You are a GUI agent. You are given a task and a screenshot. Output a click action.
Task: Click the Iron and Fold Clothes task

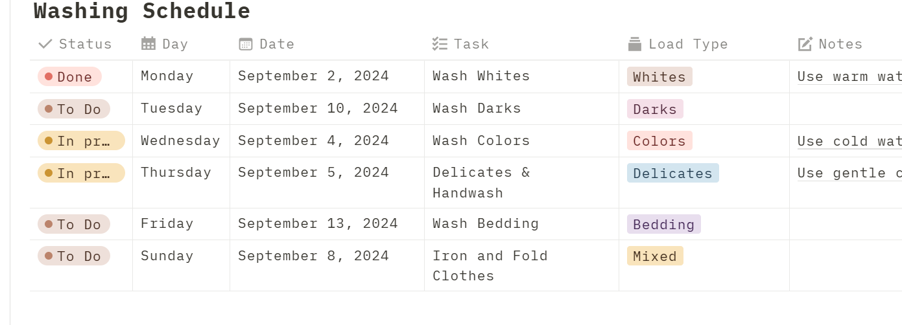(x=490, y=265)
